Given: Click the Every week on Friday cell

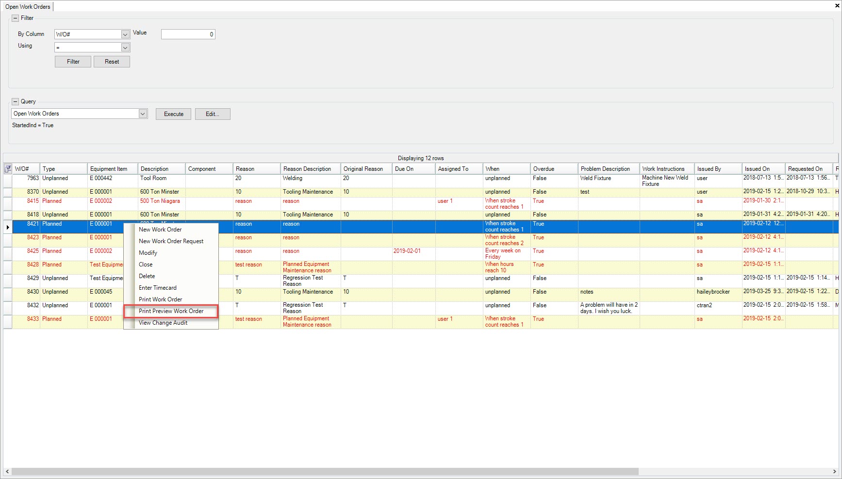Looking at the screenshot, I should [x=506, y=254].
